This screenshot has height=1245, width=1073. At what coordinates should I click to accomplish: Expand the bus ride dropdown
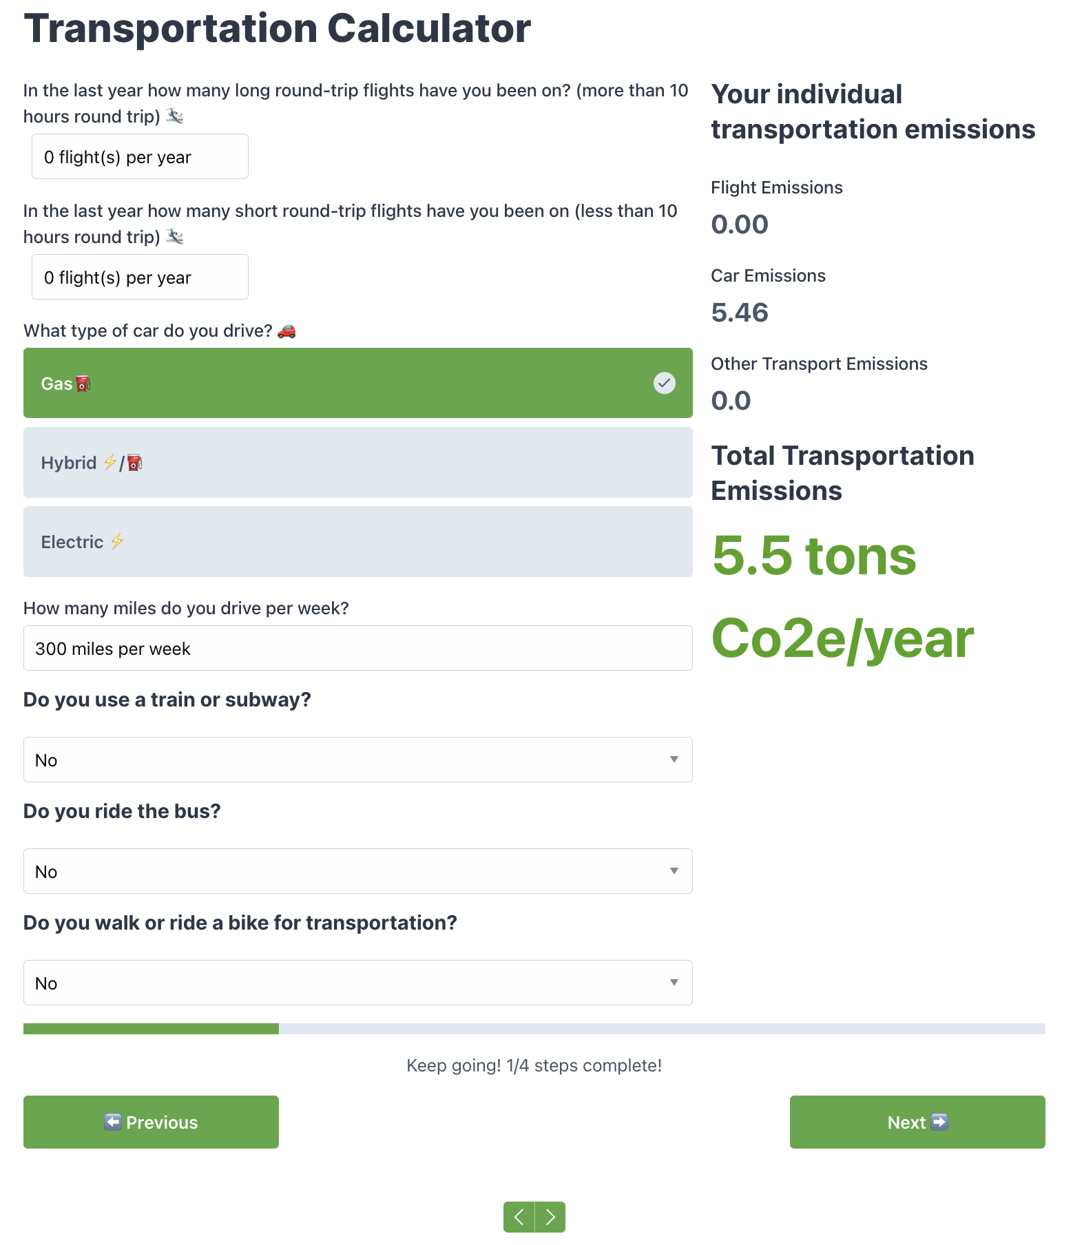pyautogui.click(x=357, y=871)
